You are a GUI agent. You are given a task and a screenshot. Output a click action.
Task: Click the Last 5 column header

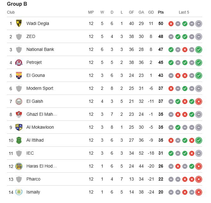[x=184, y=12]
